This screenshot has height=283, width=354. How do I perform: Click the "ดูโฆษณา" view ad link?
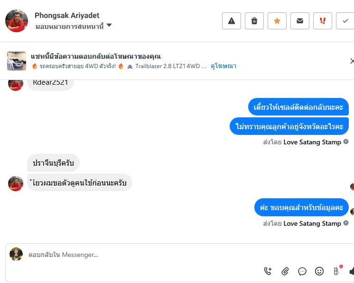click(x=224, y=66)
